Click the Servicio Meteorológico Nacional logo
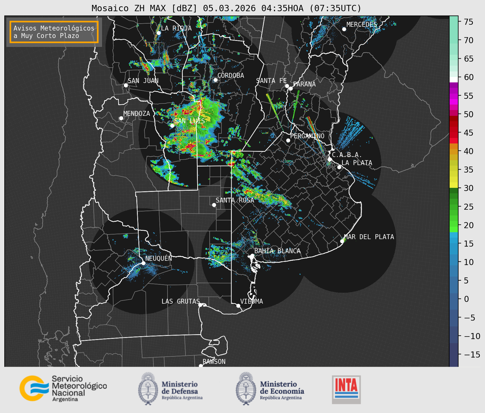The height and width of the screenshot is (413, 485). [63, 388]
